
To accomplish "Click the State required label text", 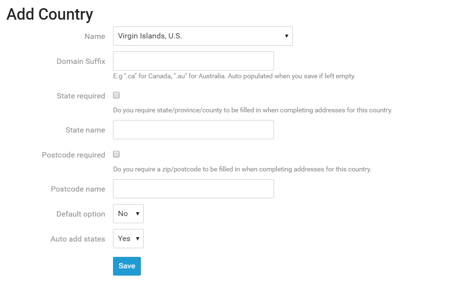I will [81, 96].
